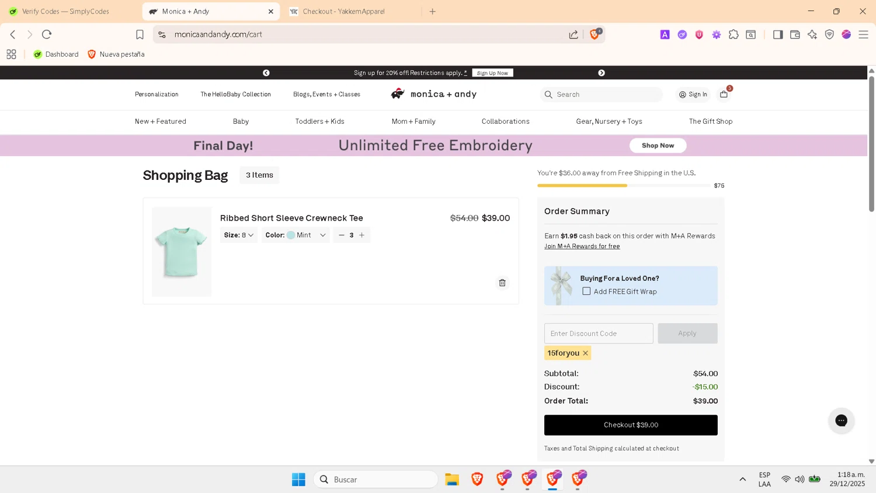Open The Gift Shop category
The width and height of the screenshot is (876, 493).
pos(711,121)
